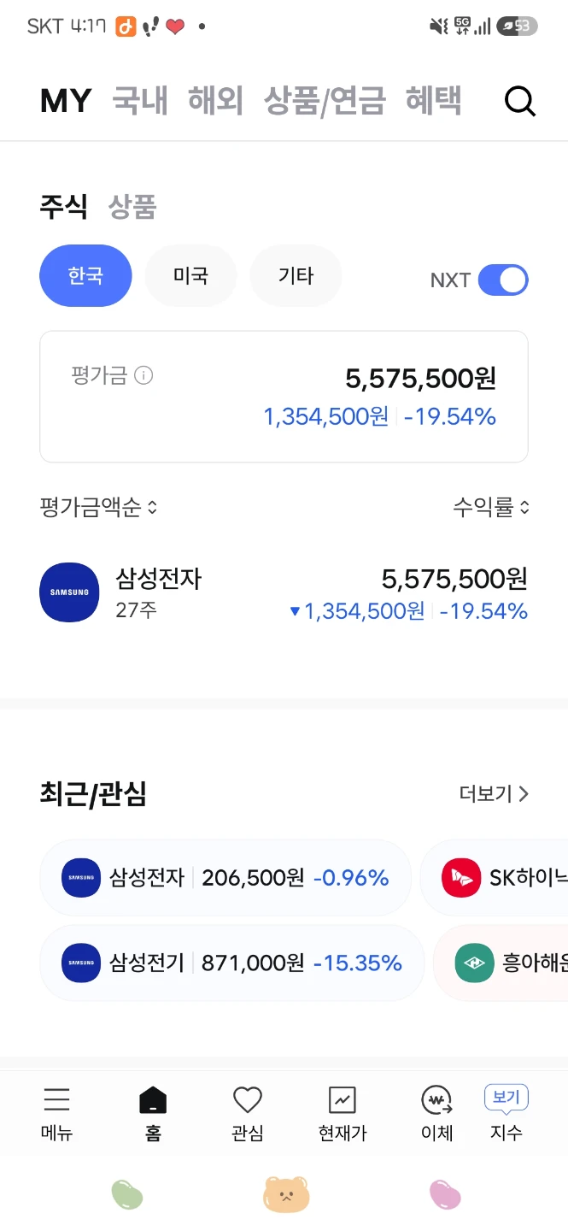Open the search magnifier icon
The height and width of the screenshot is (1231, 568).
519,102
